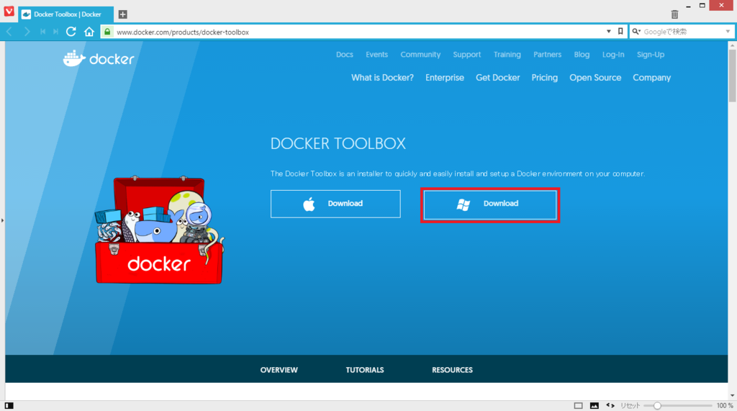
Task: Switch to the RESOURCES section tab
Action: (452, 370)
